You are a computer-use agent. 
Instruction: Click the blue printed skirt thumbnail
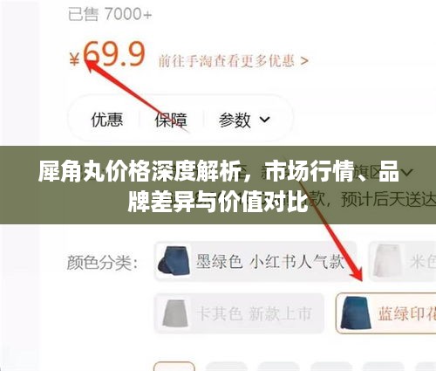coord(356,313)
